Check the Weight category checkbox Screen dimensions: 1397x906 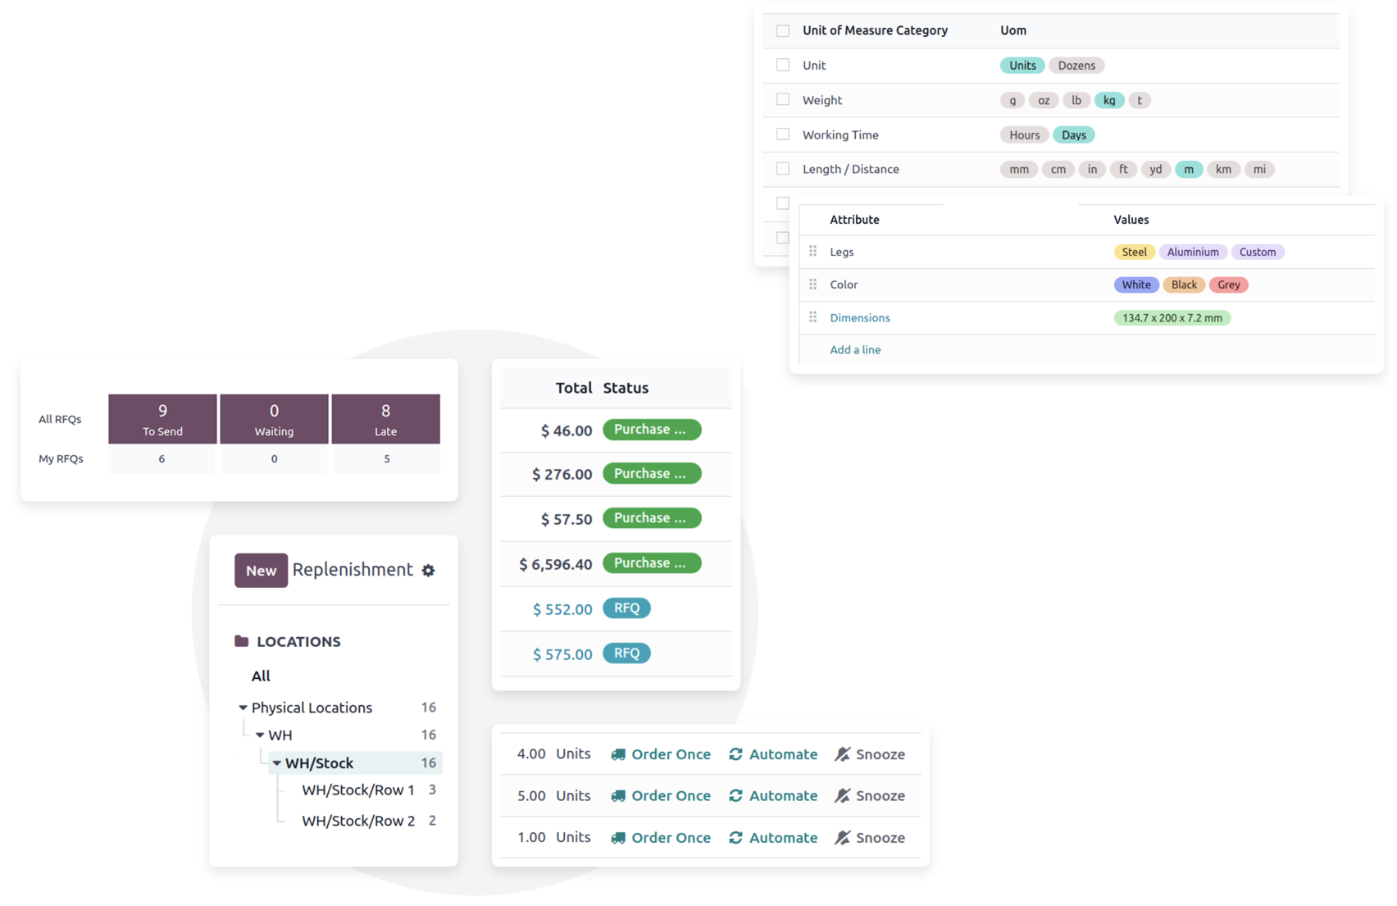coord(783,100)
